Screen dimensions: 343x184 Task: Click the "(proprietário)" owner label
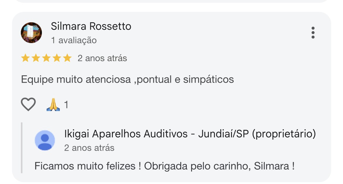(x=284, y=134)
